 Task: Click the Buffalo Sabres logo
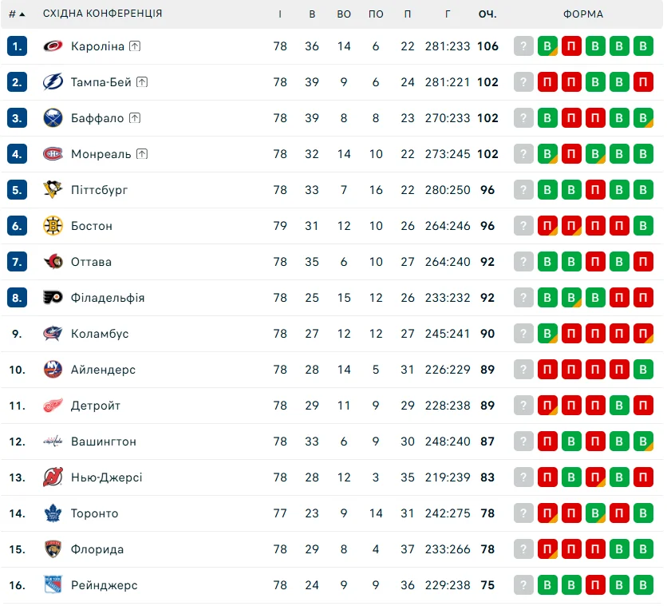click(53, 118)
